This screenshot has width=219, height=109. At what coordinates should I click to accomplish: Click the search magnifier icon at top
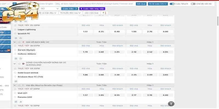14,4
